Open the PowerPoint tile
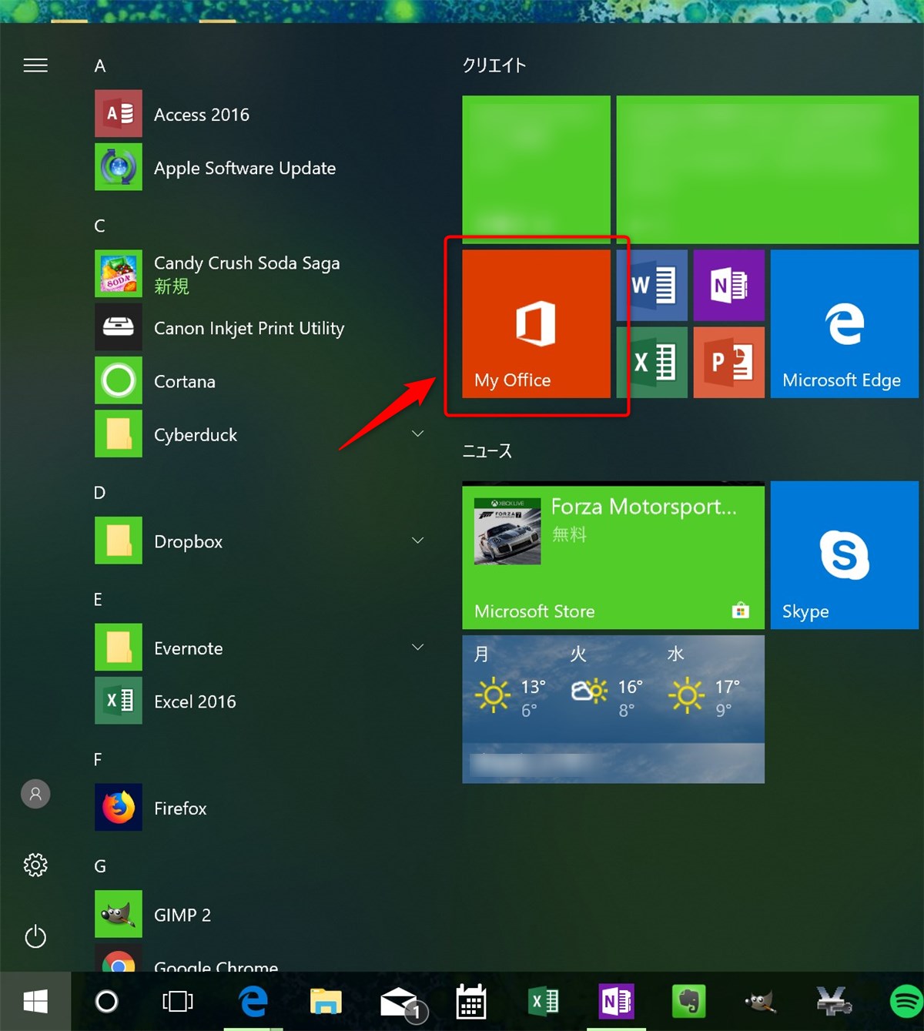Screen dimensions: 924x1031 [x=728, y=362]
